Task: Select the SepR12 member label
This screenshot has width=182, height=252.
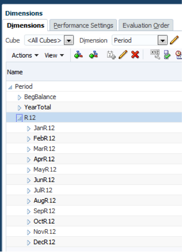Action: tap(45, 211)
